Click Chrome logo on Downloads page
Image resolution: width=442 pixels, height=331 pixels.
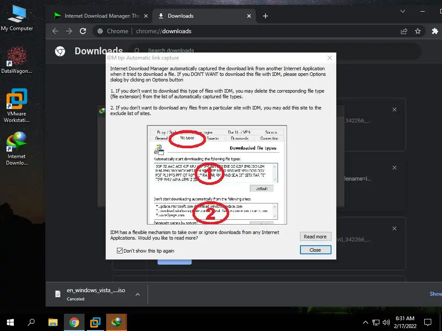[x=60, y=51]
